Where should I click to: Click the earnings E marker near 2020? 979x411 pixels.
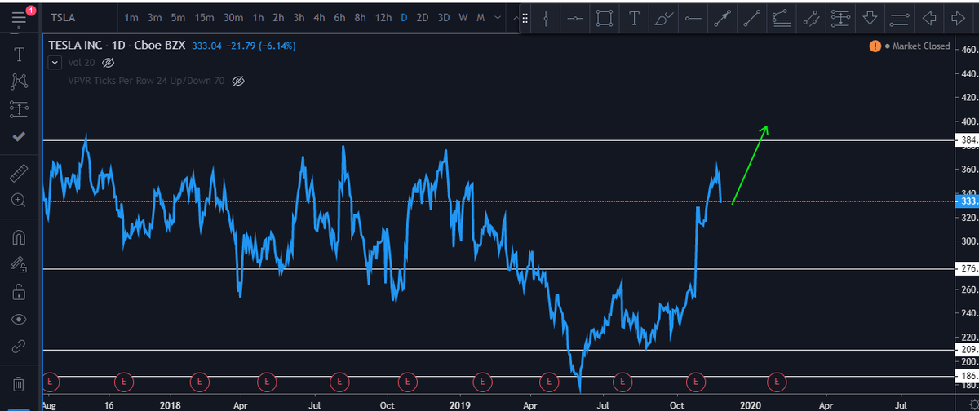click(x=777, y=380)
